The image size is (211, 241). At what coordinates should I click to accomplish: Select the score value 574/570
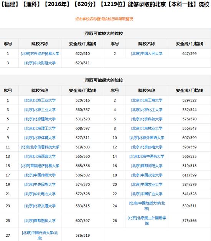click(82, 184)
